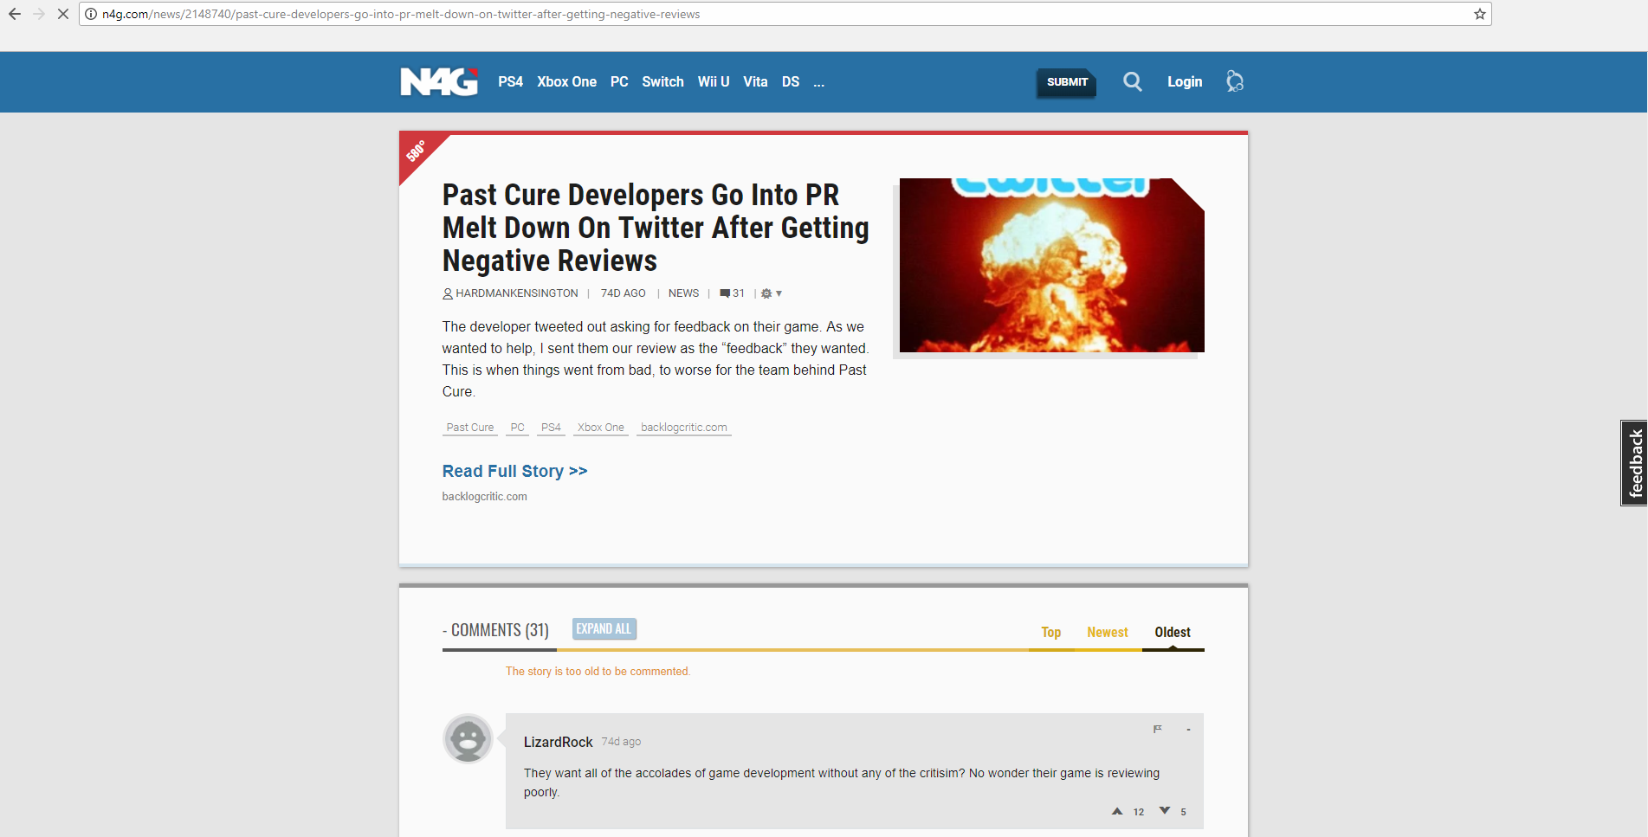Open the PC tag under story
Screen dimensions: 1648x837
tap(518, 428)
